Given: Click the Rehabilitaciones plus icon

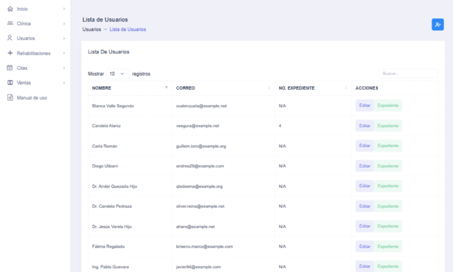Looking at the screenshot, I should pos(9,53).
